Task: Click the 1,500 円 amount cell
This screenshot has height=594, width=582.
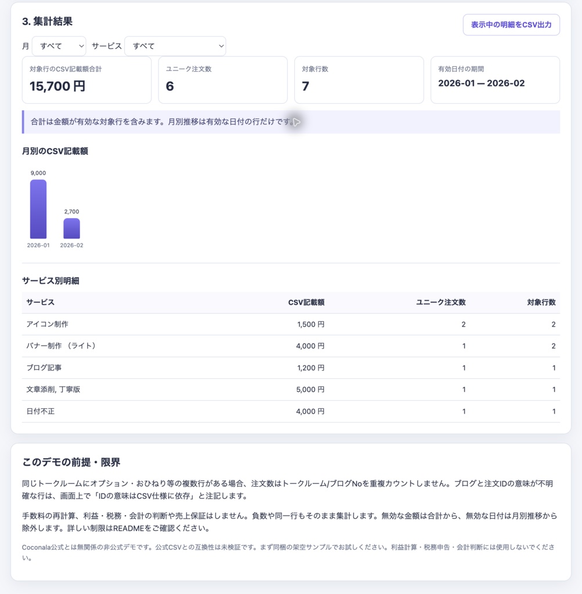Action: click(x=310, y=324)
